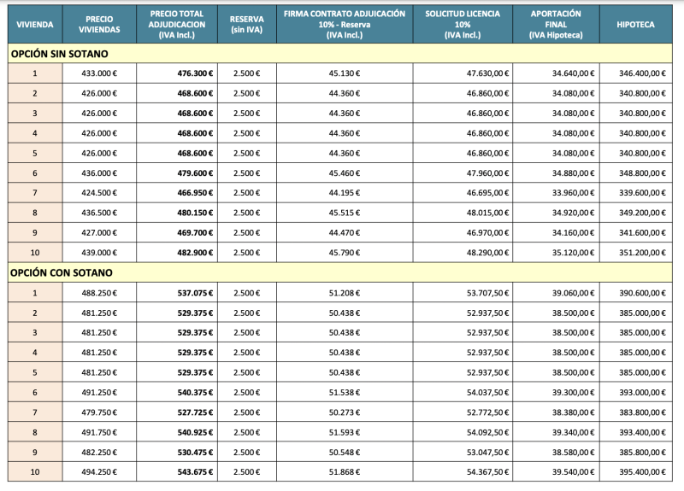
Task: Click the PRECIO TOTAL ADJUDICACION header
Action: [177, 25]
